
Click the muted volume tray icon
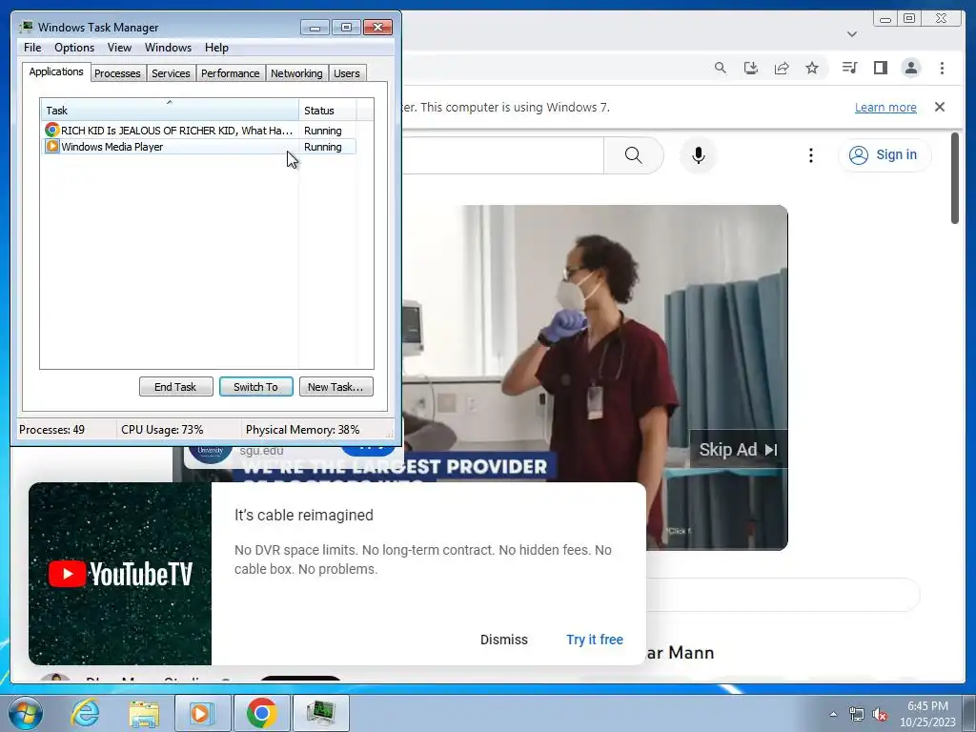(880, 715)
